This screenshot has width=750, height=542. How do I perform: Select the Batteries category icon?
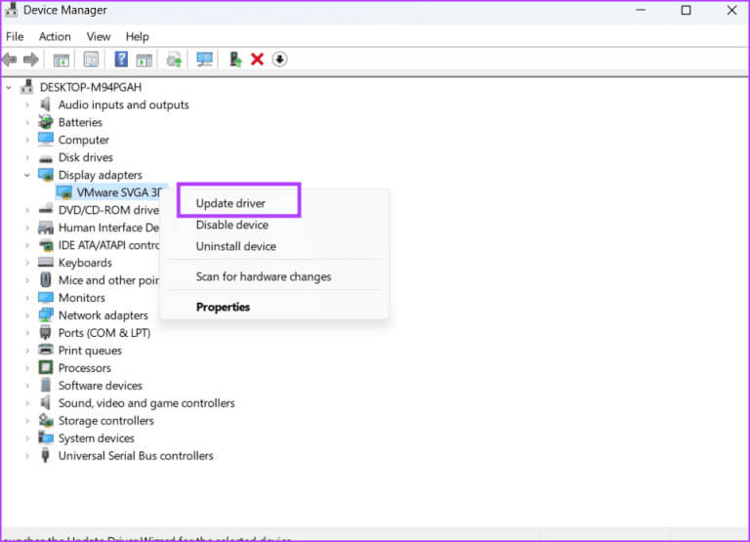46,122
